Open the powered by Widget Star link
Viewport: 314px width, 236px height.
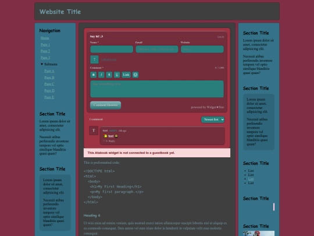coord(208,107)
